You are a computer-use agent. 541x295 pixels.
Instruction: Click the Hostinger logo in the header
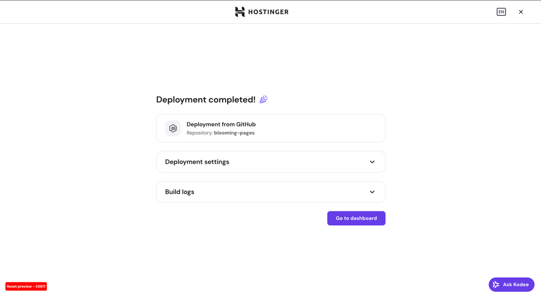pos(262,12)
